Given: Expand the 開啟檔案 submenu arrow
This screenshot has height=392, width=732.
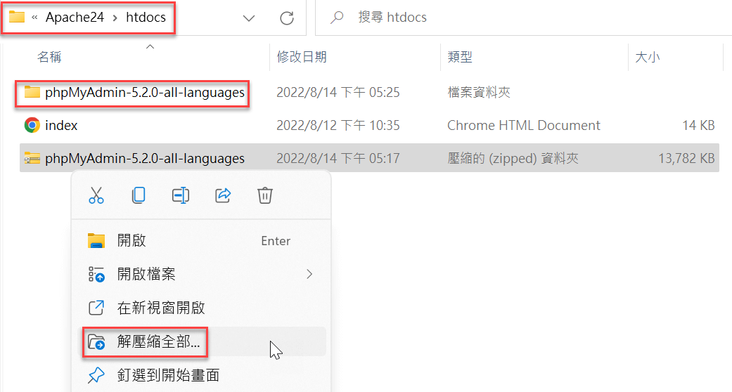Looking at the screenshot, I should (309, 274).
